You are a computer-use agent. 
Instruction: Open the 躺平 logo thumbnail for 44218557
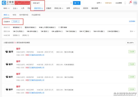[9, 64]
